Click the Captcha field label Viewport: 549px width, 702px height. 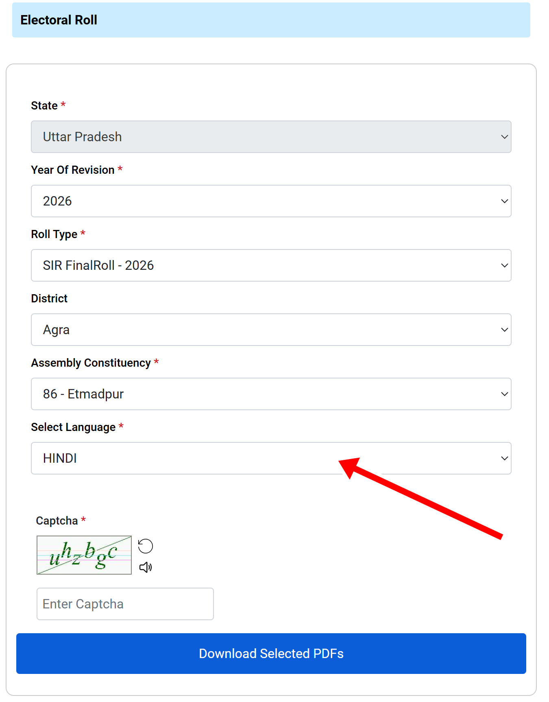click(x=57, y=521)
